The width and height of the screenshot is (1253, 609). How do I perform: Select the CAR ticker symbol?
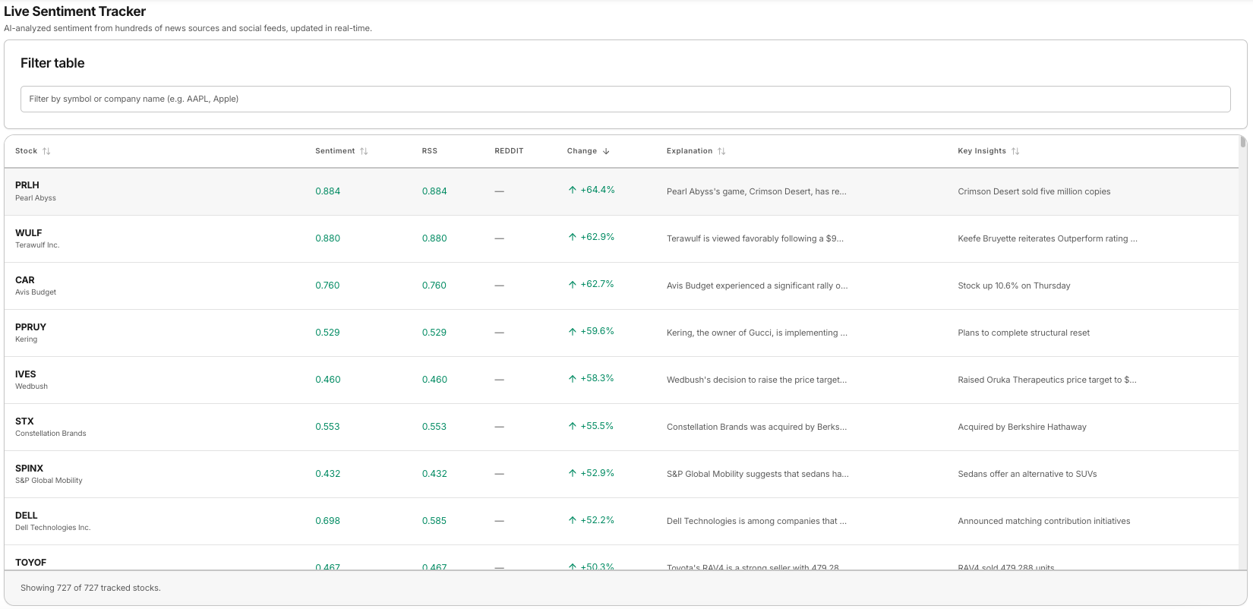[x=25, y=280]
